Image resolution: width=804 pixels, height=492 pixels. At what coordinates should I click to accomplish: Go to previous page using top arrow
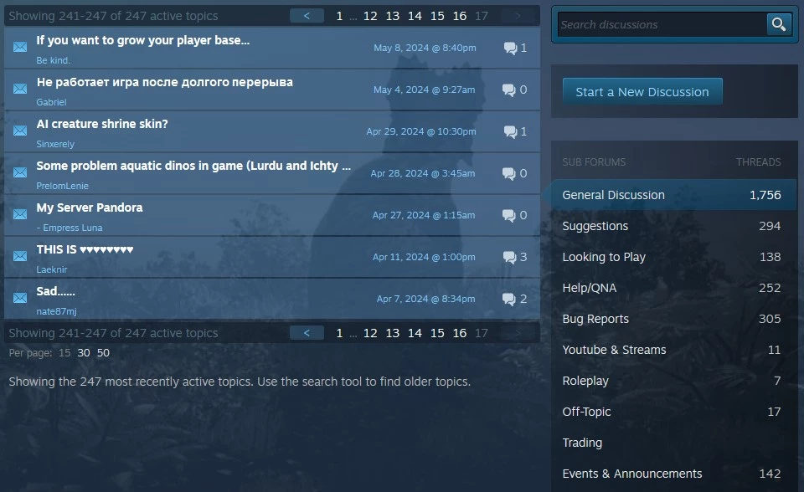click(x=307, y=16)
